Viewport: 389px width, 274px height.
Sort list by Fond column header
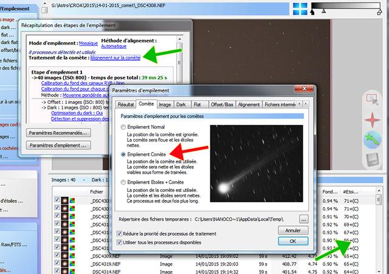pyautogui.click(x=330, y=191)
